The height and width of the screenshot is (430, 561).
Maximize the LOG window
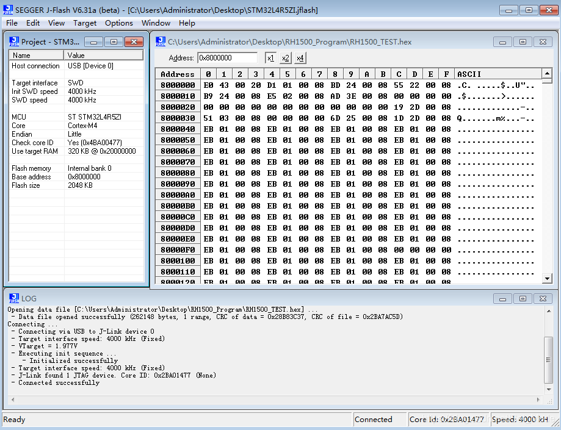[x=523, y=298]
